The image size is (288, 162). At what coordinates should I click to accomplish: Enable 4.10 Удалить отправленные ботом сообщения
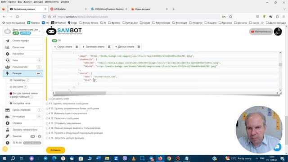point(47,108)
